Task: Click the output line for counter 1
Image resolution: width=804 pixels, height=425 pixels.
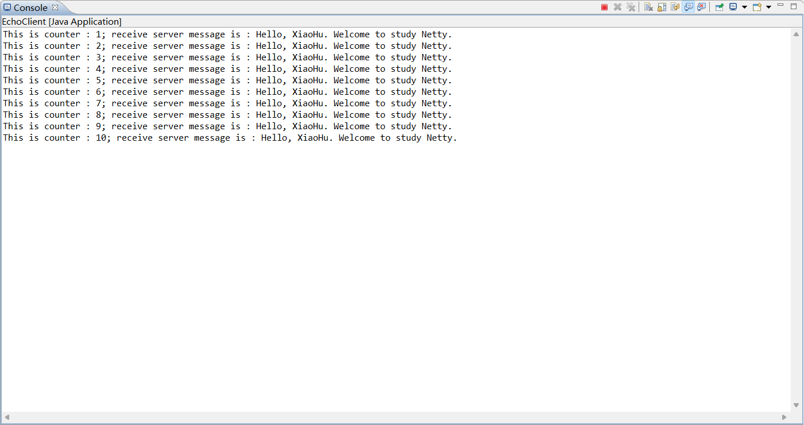Action: (x=227, y=34)
